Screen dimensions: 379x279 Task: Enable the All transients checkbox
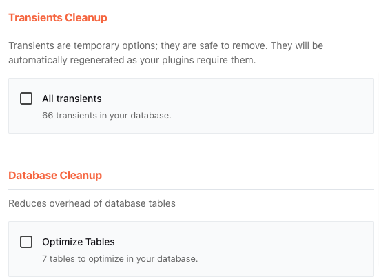click(26, 99)
